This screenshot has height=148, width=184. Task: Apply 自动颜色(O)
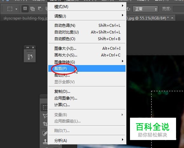[87, 39]
